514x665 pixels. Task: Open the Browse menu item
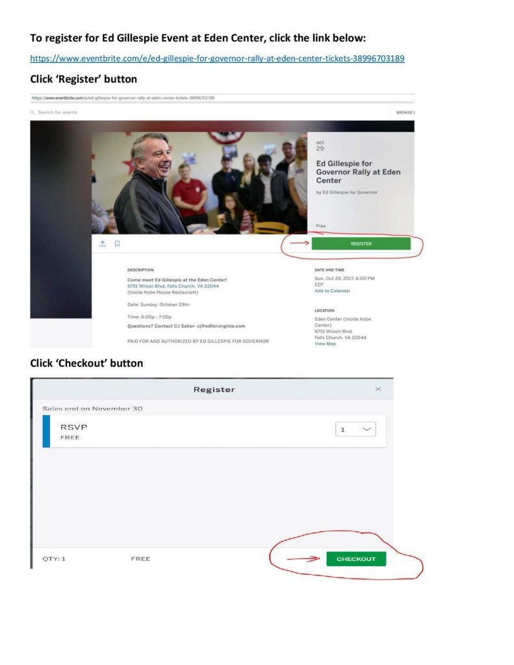click(x=405, y=112)
